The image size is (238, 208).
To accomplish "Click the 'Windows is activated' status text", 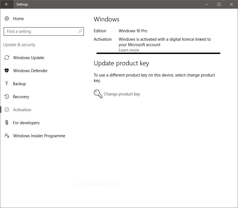I will pyautogui.click(x=165, y=42).
